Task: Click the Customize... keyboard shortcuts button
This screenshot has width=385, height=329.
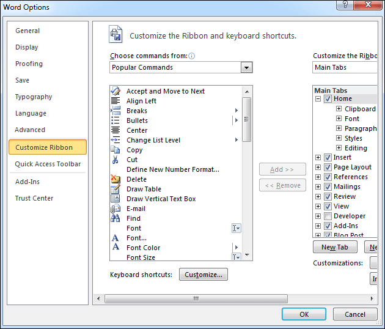Action: [204, 274]
